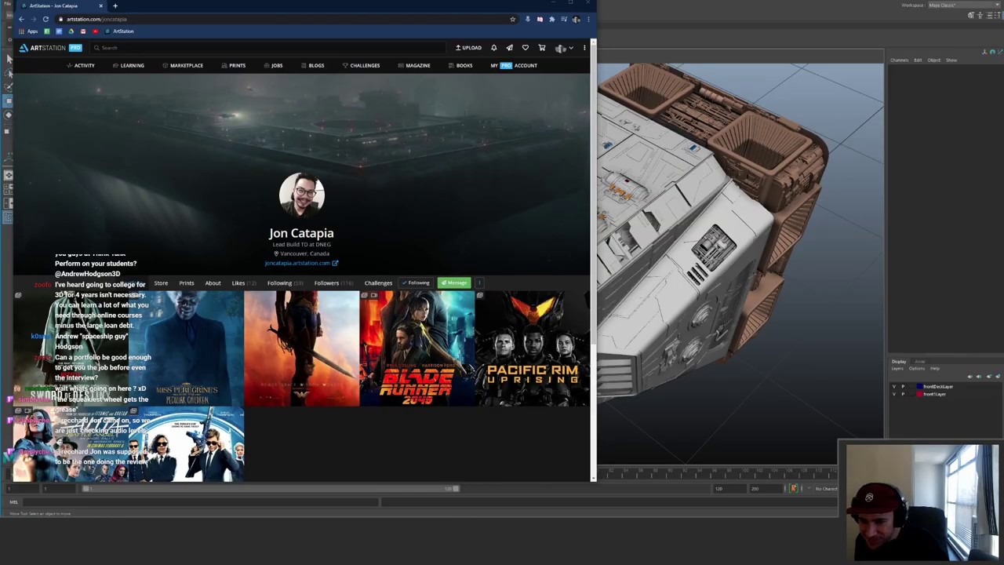Switch to the profile Followers tab
The width and height of the screenshot is (1004, 565).
click(x=333, y=283)
